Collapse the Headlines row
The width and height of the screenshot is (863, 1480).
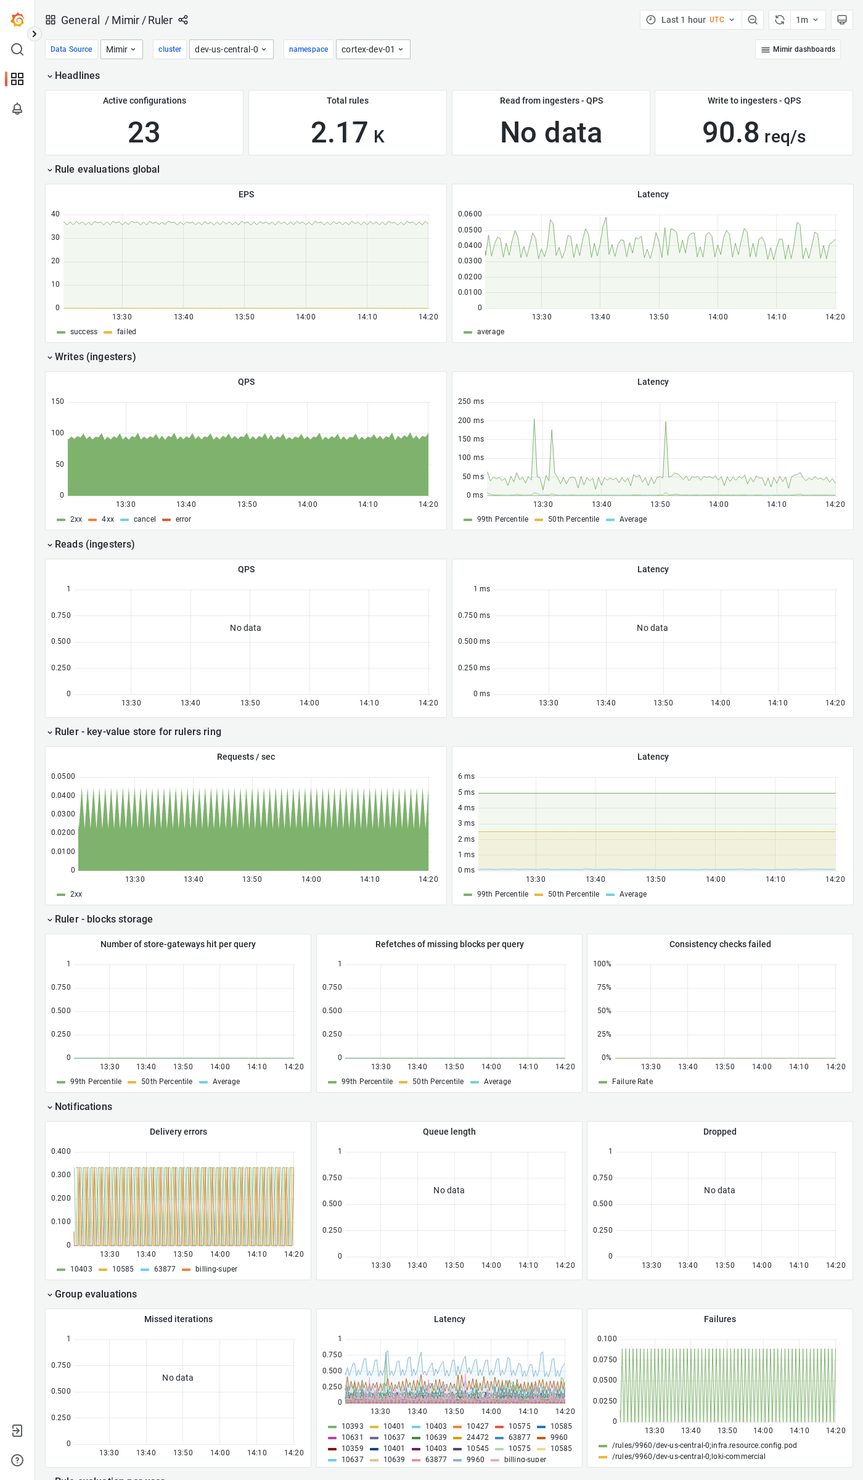tap(74, 75)
